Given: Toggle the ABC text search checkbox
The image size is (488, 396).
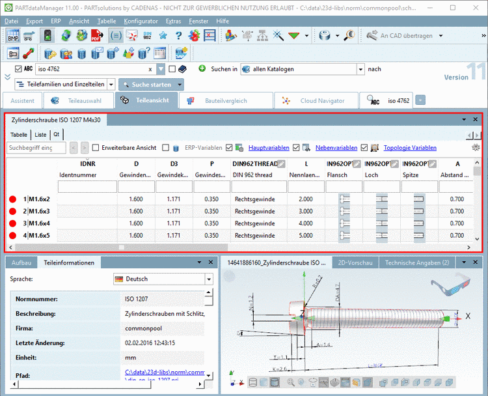Looking at the screenshot, I should [x=18, y=68].
